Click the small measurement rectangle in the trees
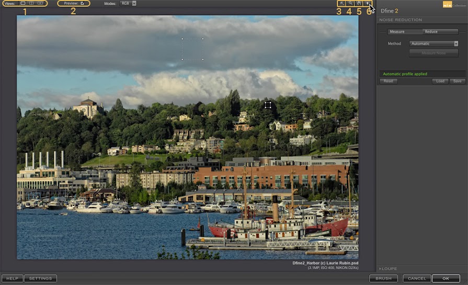The width and height of the screenshot is (468, 285). (268, 105)
